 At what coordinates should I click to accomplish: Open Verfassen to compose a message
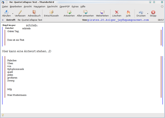tap(20, 12)
